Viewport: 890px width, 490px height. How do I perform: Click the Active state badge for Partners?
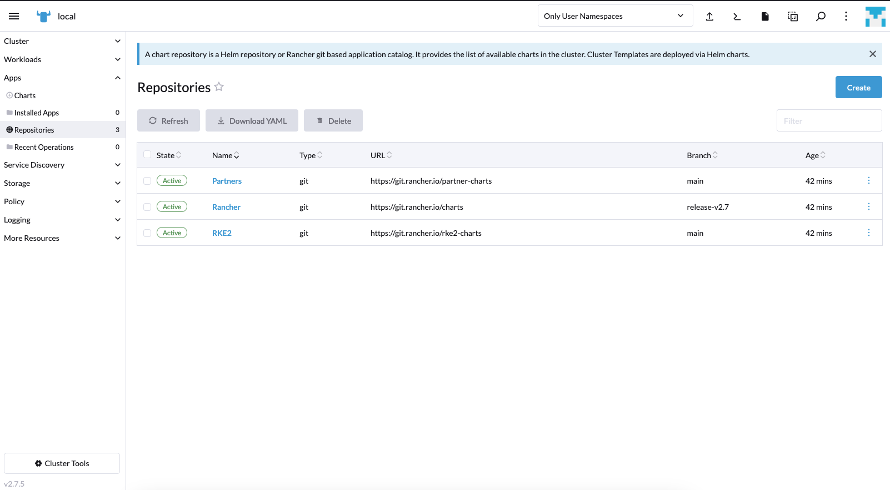click(x=172, y=180)
